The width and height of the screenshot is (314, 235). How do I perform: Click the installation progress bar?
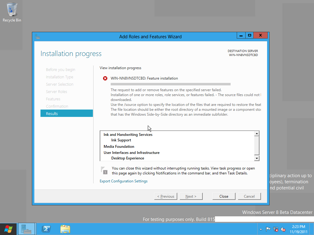[170, 84]
